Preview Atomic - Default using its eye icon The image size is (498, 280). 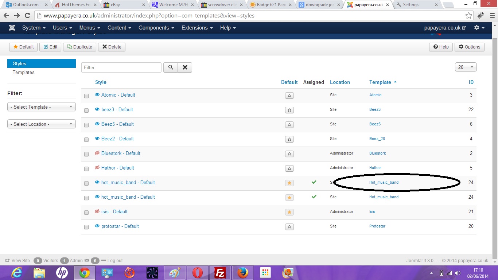[97, 95]
